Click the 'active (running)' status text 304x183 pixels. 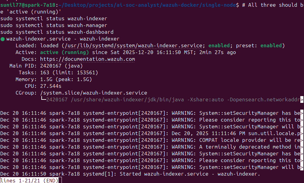click(x=64, y=53)
